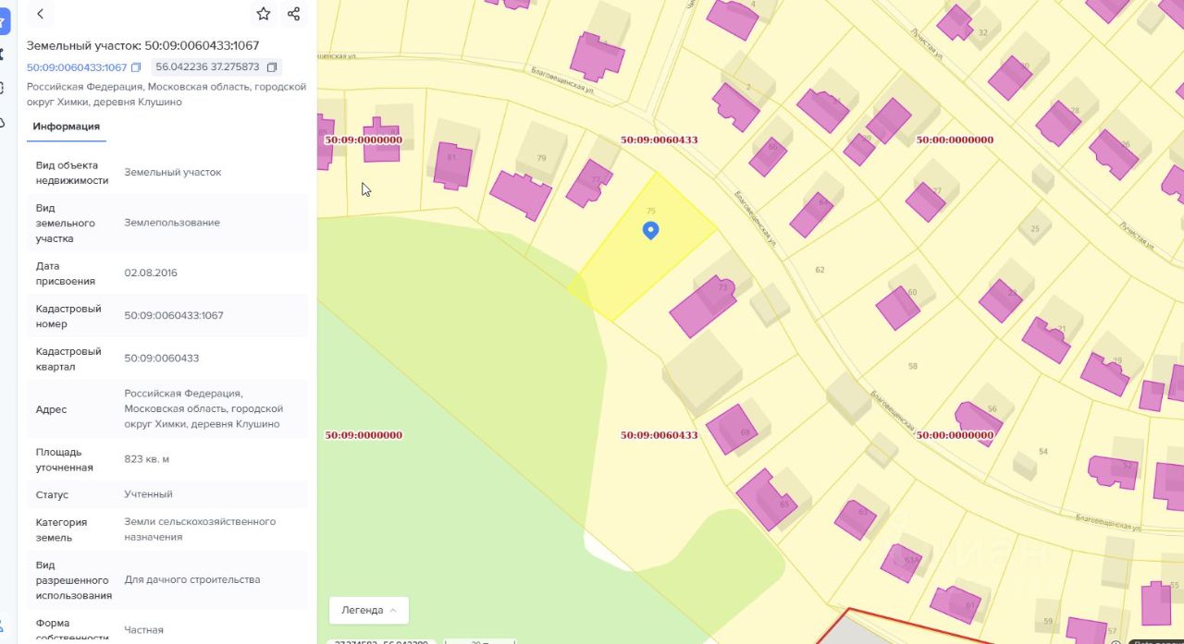
Task: Click pink building numbered 69 on map
Action: [x=732, y=430]
